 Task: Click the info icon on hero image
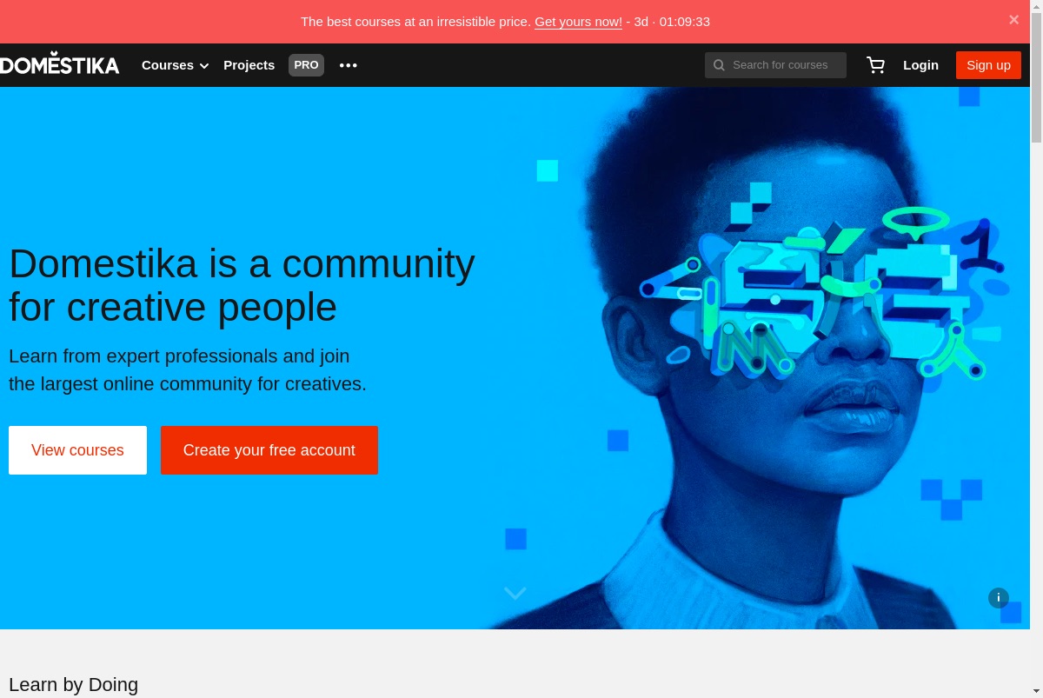pos(999,597)
